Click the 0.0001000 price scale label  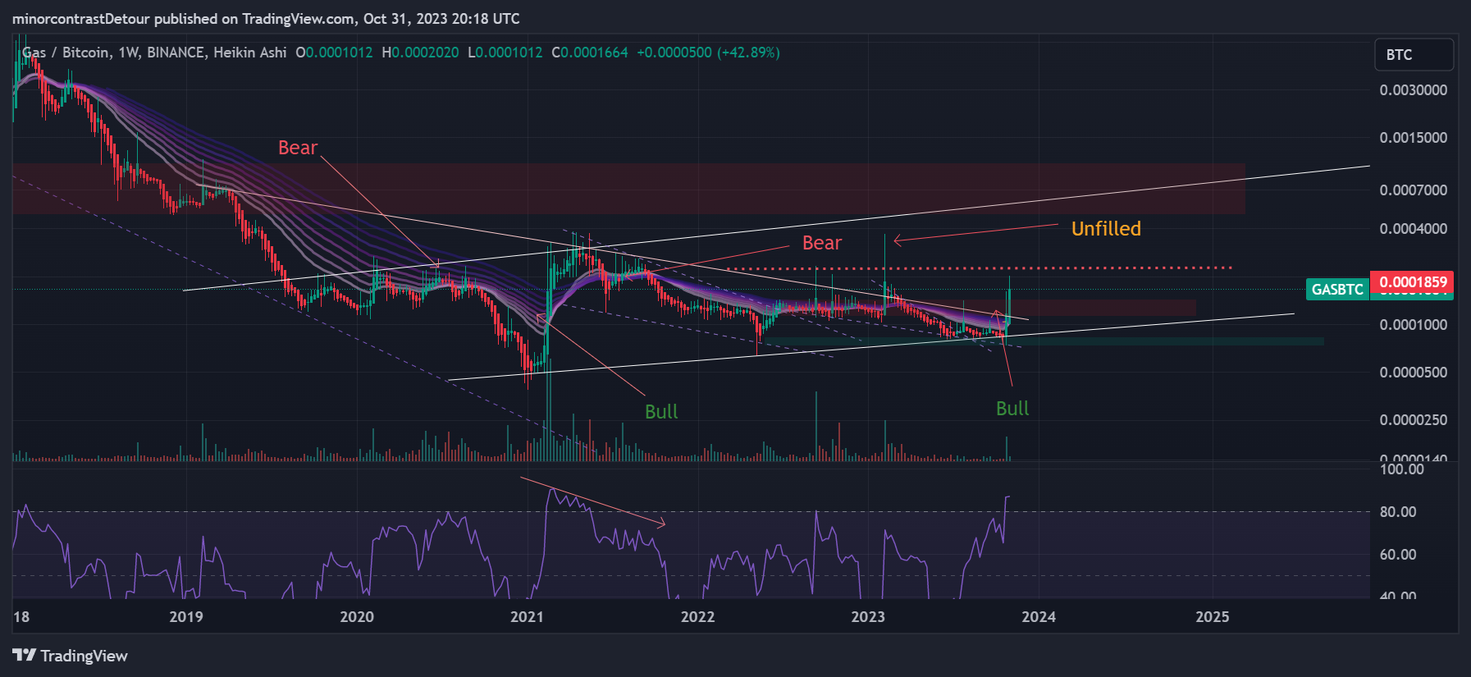point(1414,325)
